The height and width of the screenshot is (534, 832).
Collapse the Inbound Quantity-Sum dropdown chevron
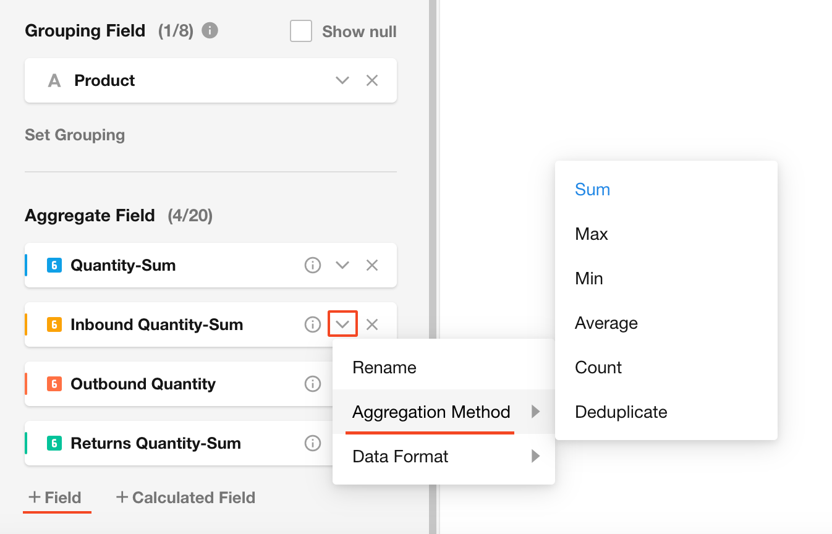click(x=342, y=324)
